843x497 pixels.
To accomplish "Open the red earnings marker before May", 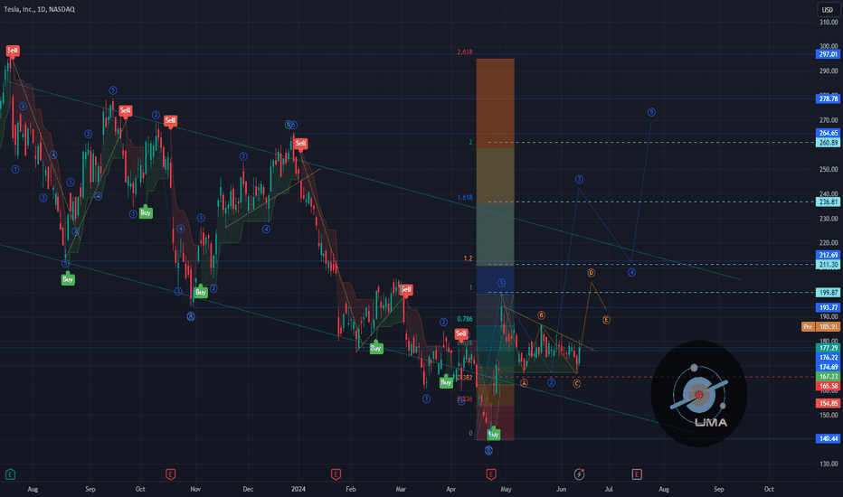I will (491, 474).
